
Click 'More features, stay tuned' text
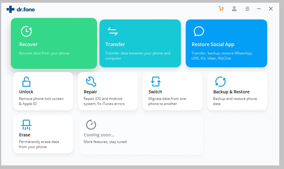pos(105,142)
